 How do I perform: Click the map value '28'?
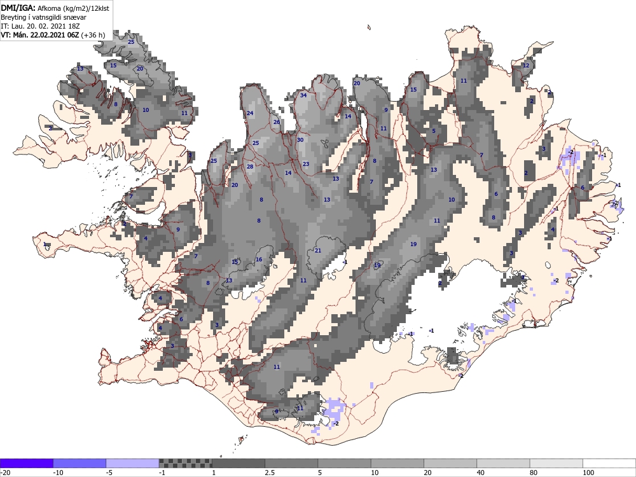[x=250, y=167]
